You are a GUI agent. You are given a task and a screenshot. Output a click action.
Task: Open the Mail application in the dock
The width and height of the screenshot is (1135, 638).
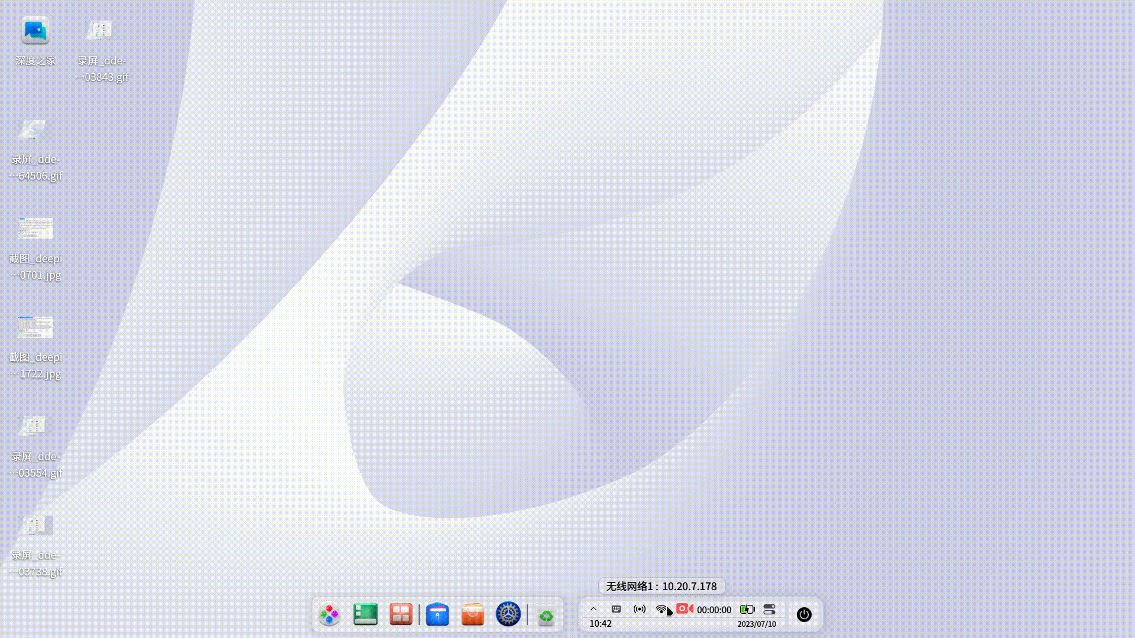(437, 614)
